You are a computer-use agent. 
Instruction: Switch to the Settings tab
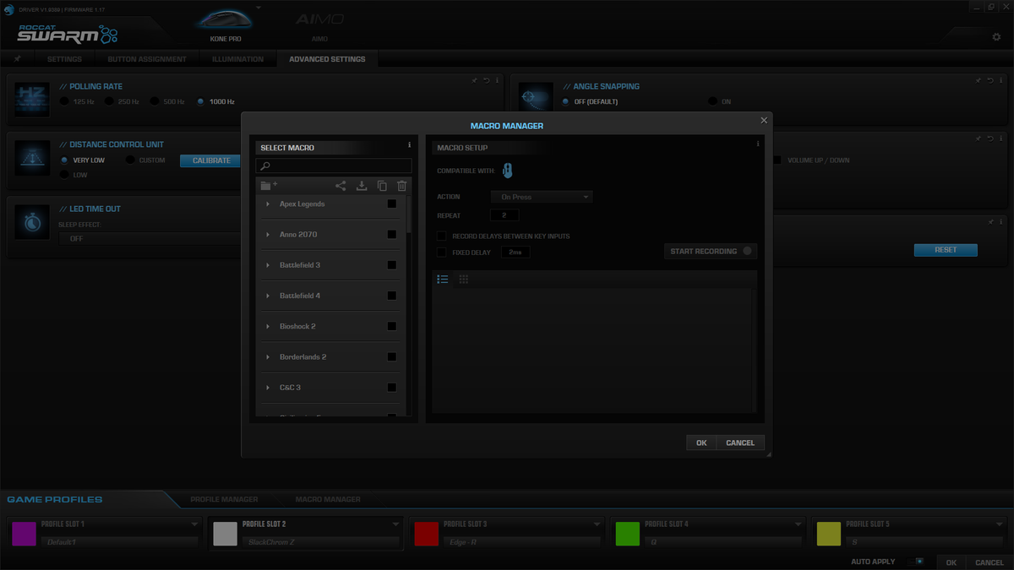pyautogui.click(x=64, y=59)
